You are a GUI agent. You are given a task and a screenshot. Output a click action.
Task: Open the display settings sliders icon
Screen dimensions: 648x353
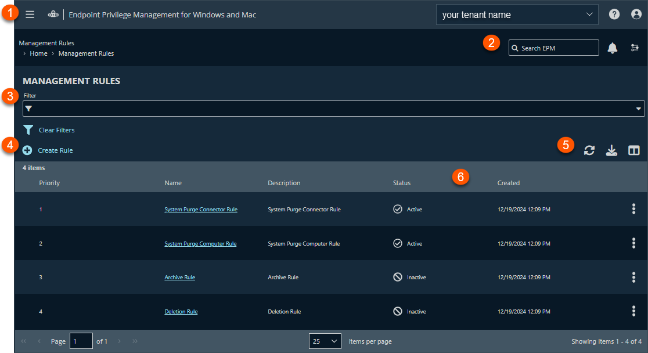click(635, 48)
